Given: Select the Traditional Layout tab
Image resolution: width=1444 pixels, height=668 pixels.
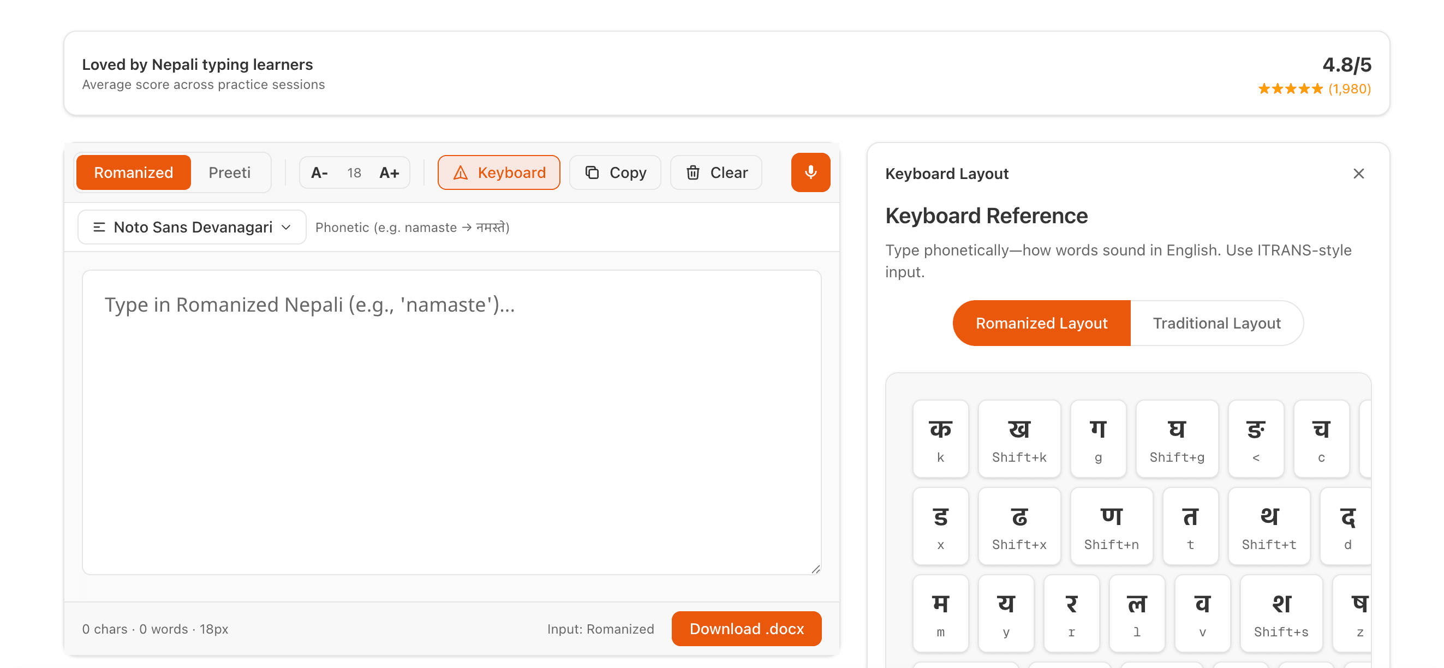Looking at the screenshot, I should [x=1216, y=323].
